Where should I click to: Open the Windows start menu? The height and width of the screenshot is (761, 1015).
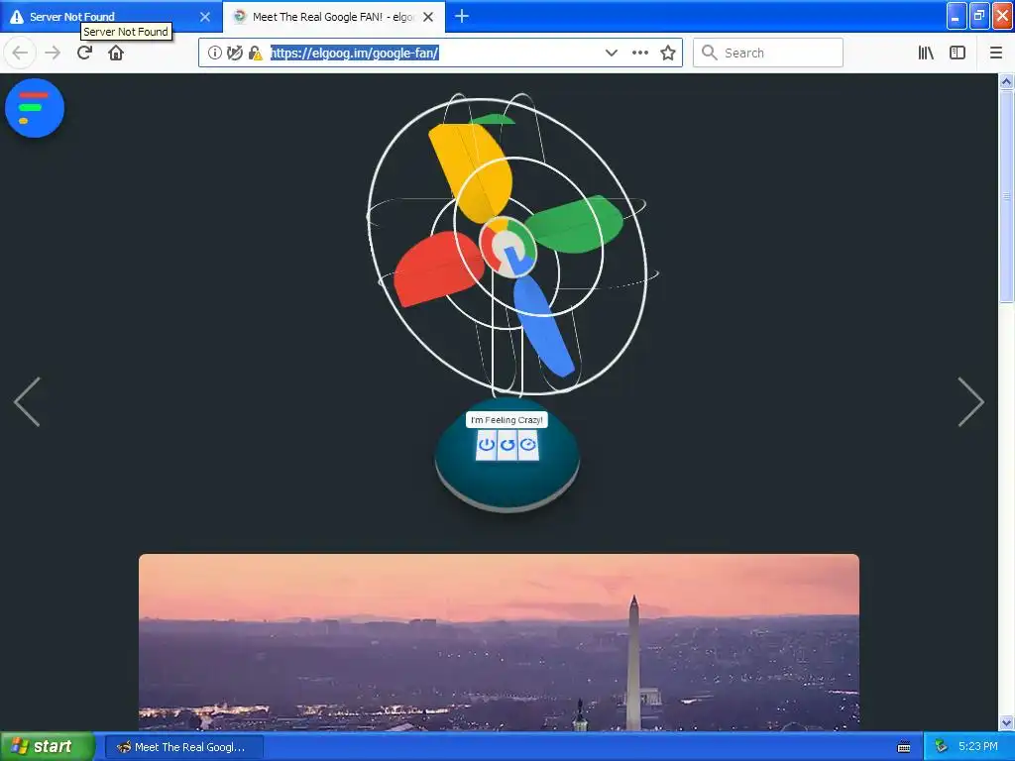click(47, 747)
